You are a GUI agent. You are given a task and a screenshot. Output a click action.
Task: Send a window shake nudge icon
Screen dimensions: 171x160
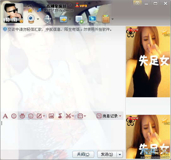(x=31, y=116)
